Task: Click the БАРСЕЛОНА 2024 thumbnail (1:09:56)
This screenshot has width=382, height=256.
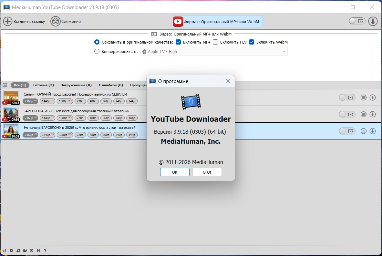Action: (11, 114)
